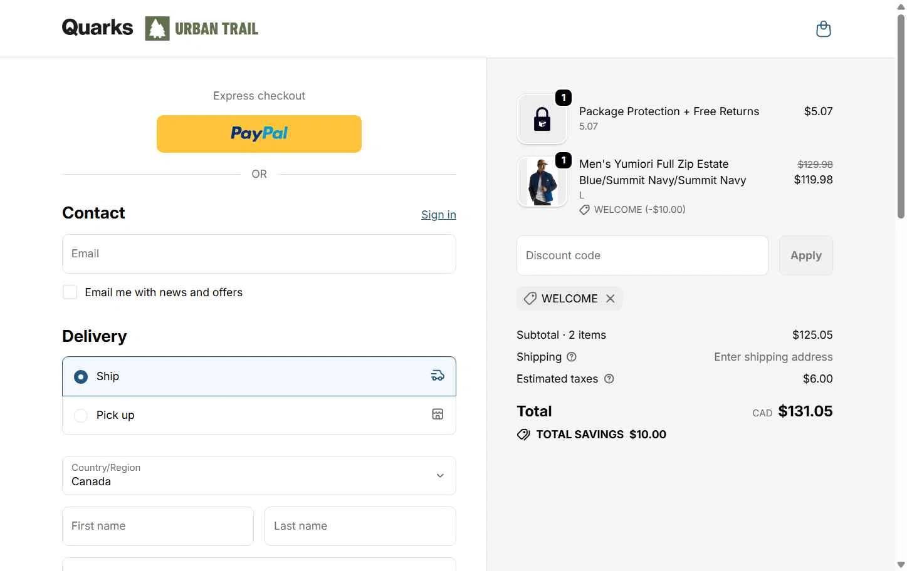
Task: Click the page vertical scrollbar thumb
Action: [x=901, y=116]
